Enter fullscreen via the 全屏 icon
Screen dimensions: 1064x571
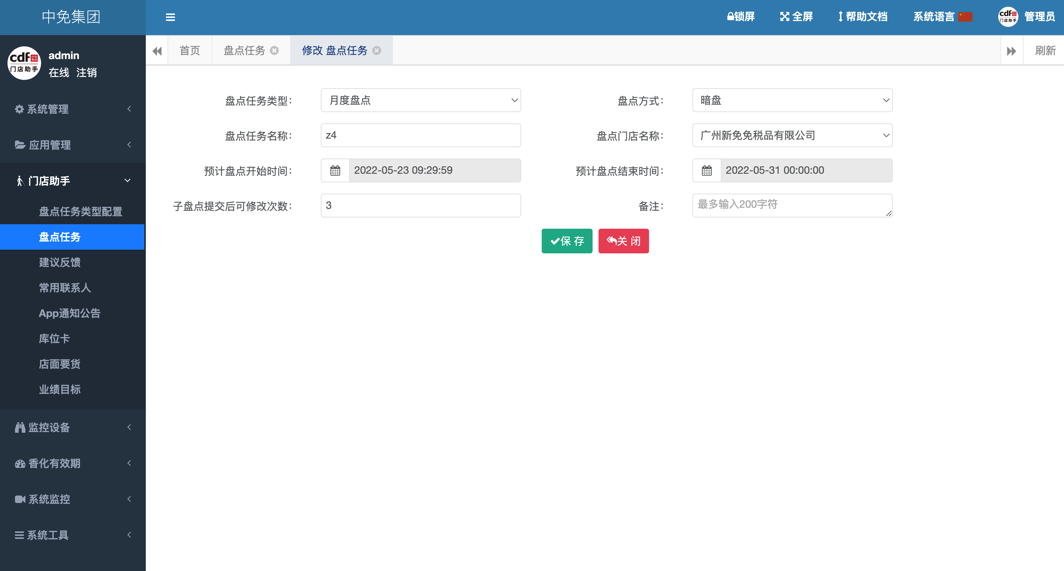(784, 17)
